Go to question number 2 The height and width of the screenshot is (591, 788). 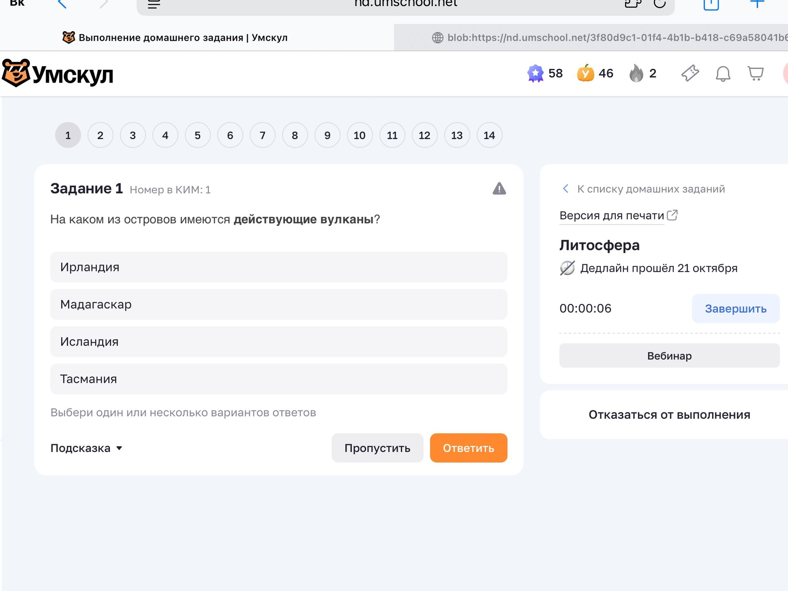point(100,135)
